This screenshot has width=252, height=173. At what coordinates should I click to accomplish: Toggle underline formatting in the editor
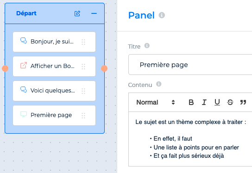[217, 102]
